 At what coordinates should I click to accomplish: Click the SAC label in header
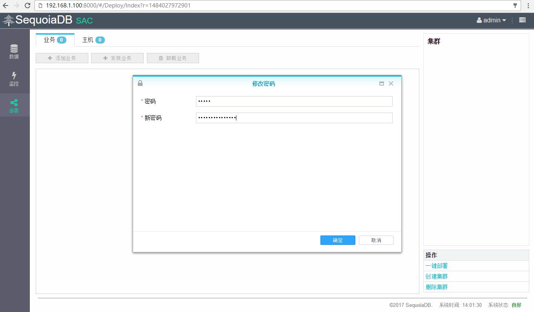84,20
